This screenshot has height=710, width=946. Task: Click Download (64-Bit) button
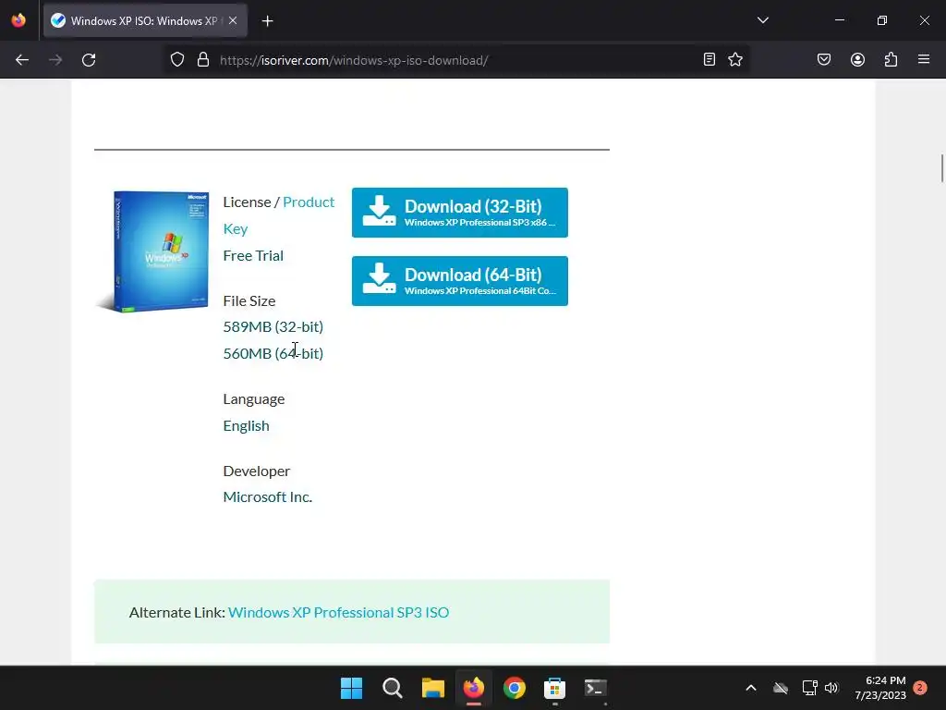[460, 281]
